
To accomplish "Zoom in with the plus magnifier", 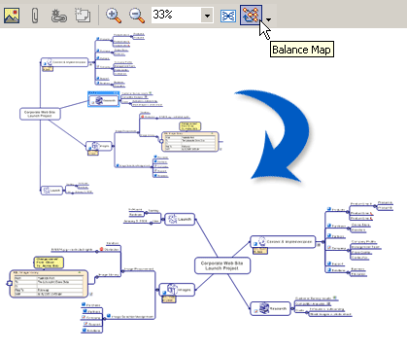I will coord(114,16).
